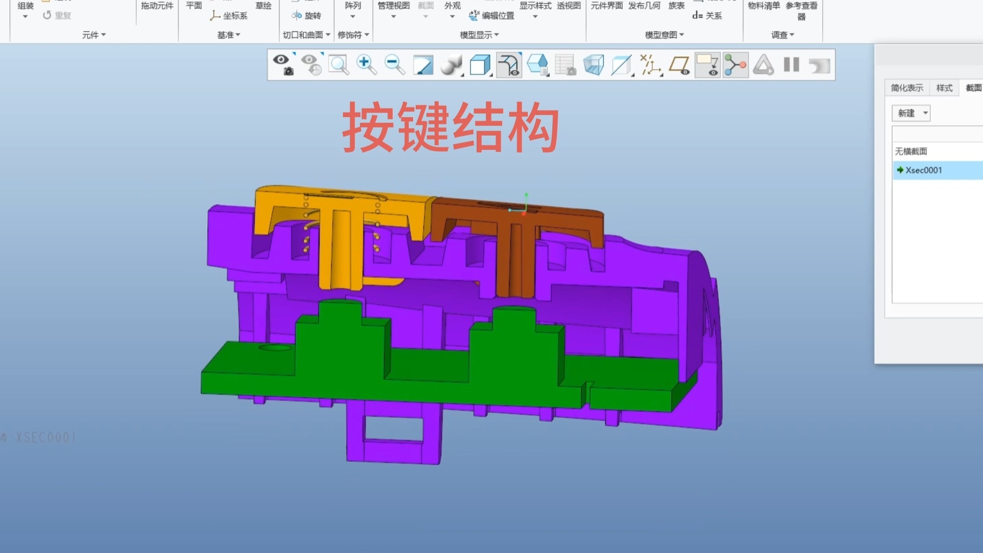Click the Zoom In magnifier icon
Image resolution: width=983 pixels, height=553 pixels.
click(x=366, y=65)
